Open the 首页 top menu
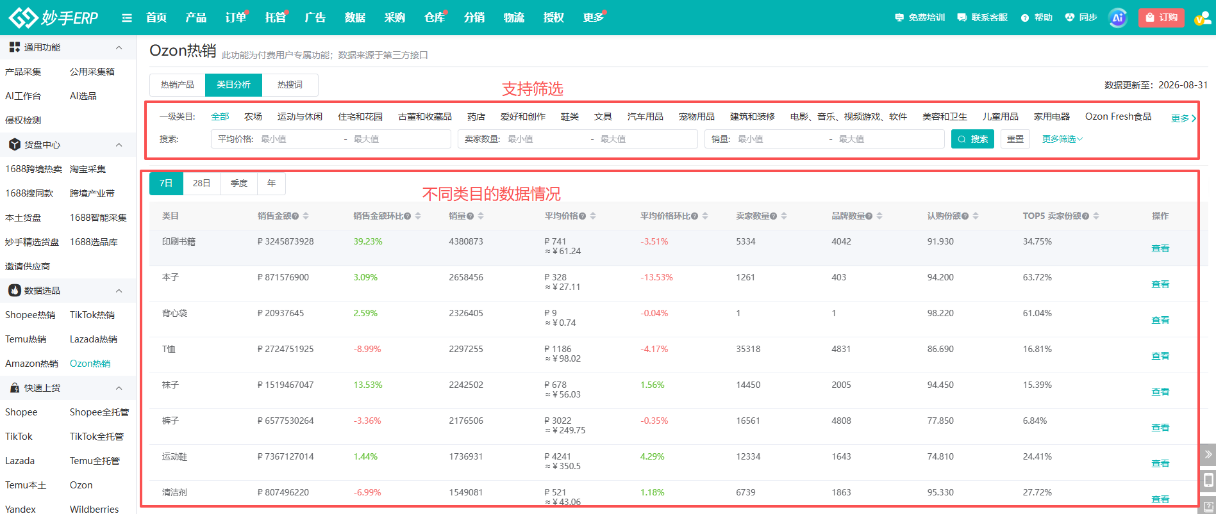Viewport: 1216px width, 514px height. [156, 17]
